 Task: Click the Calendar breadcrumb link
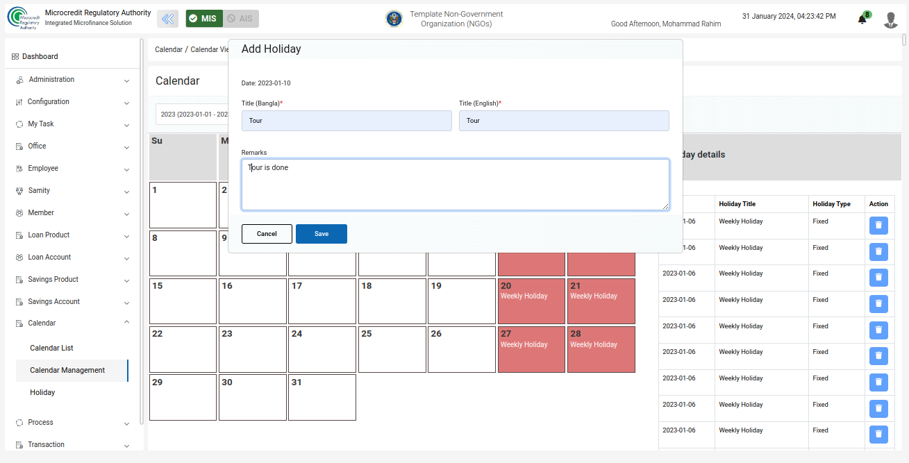169,50
